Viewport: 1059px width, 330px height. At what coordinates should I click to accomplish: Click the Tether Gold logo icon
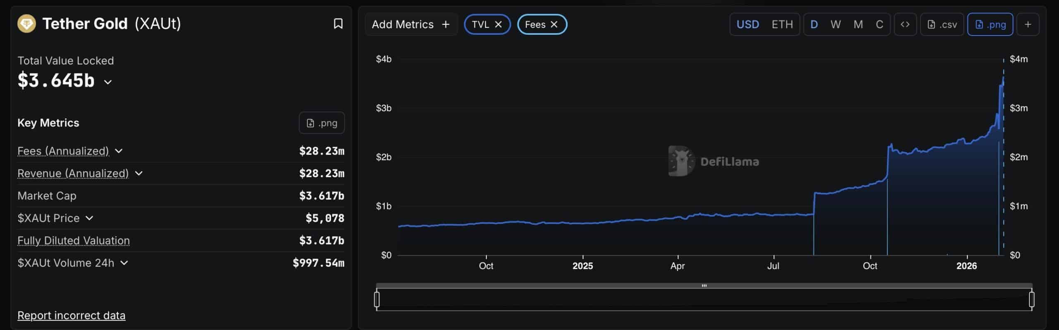pos(26,24)
